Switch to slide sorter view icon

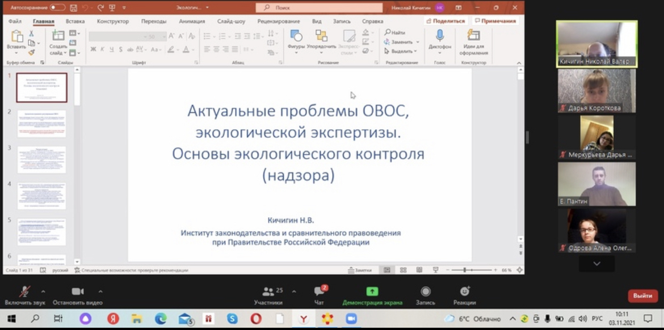[x=403, y=270]
